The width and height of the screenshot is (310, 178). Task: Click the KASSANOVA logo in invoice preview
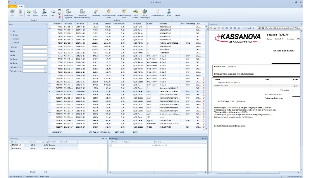pyautogui.click(x=238, y=38)
